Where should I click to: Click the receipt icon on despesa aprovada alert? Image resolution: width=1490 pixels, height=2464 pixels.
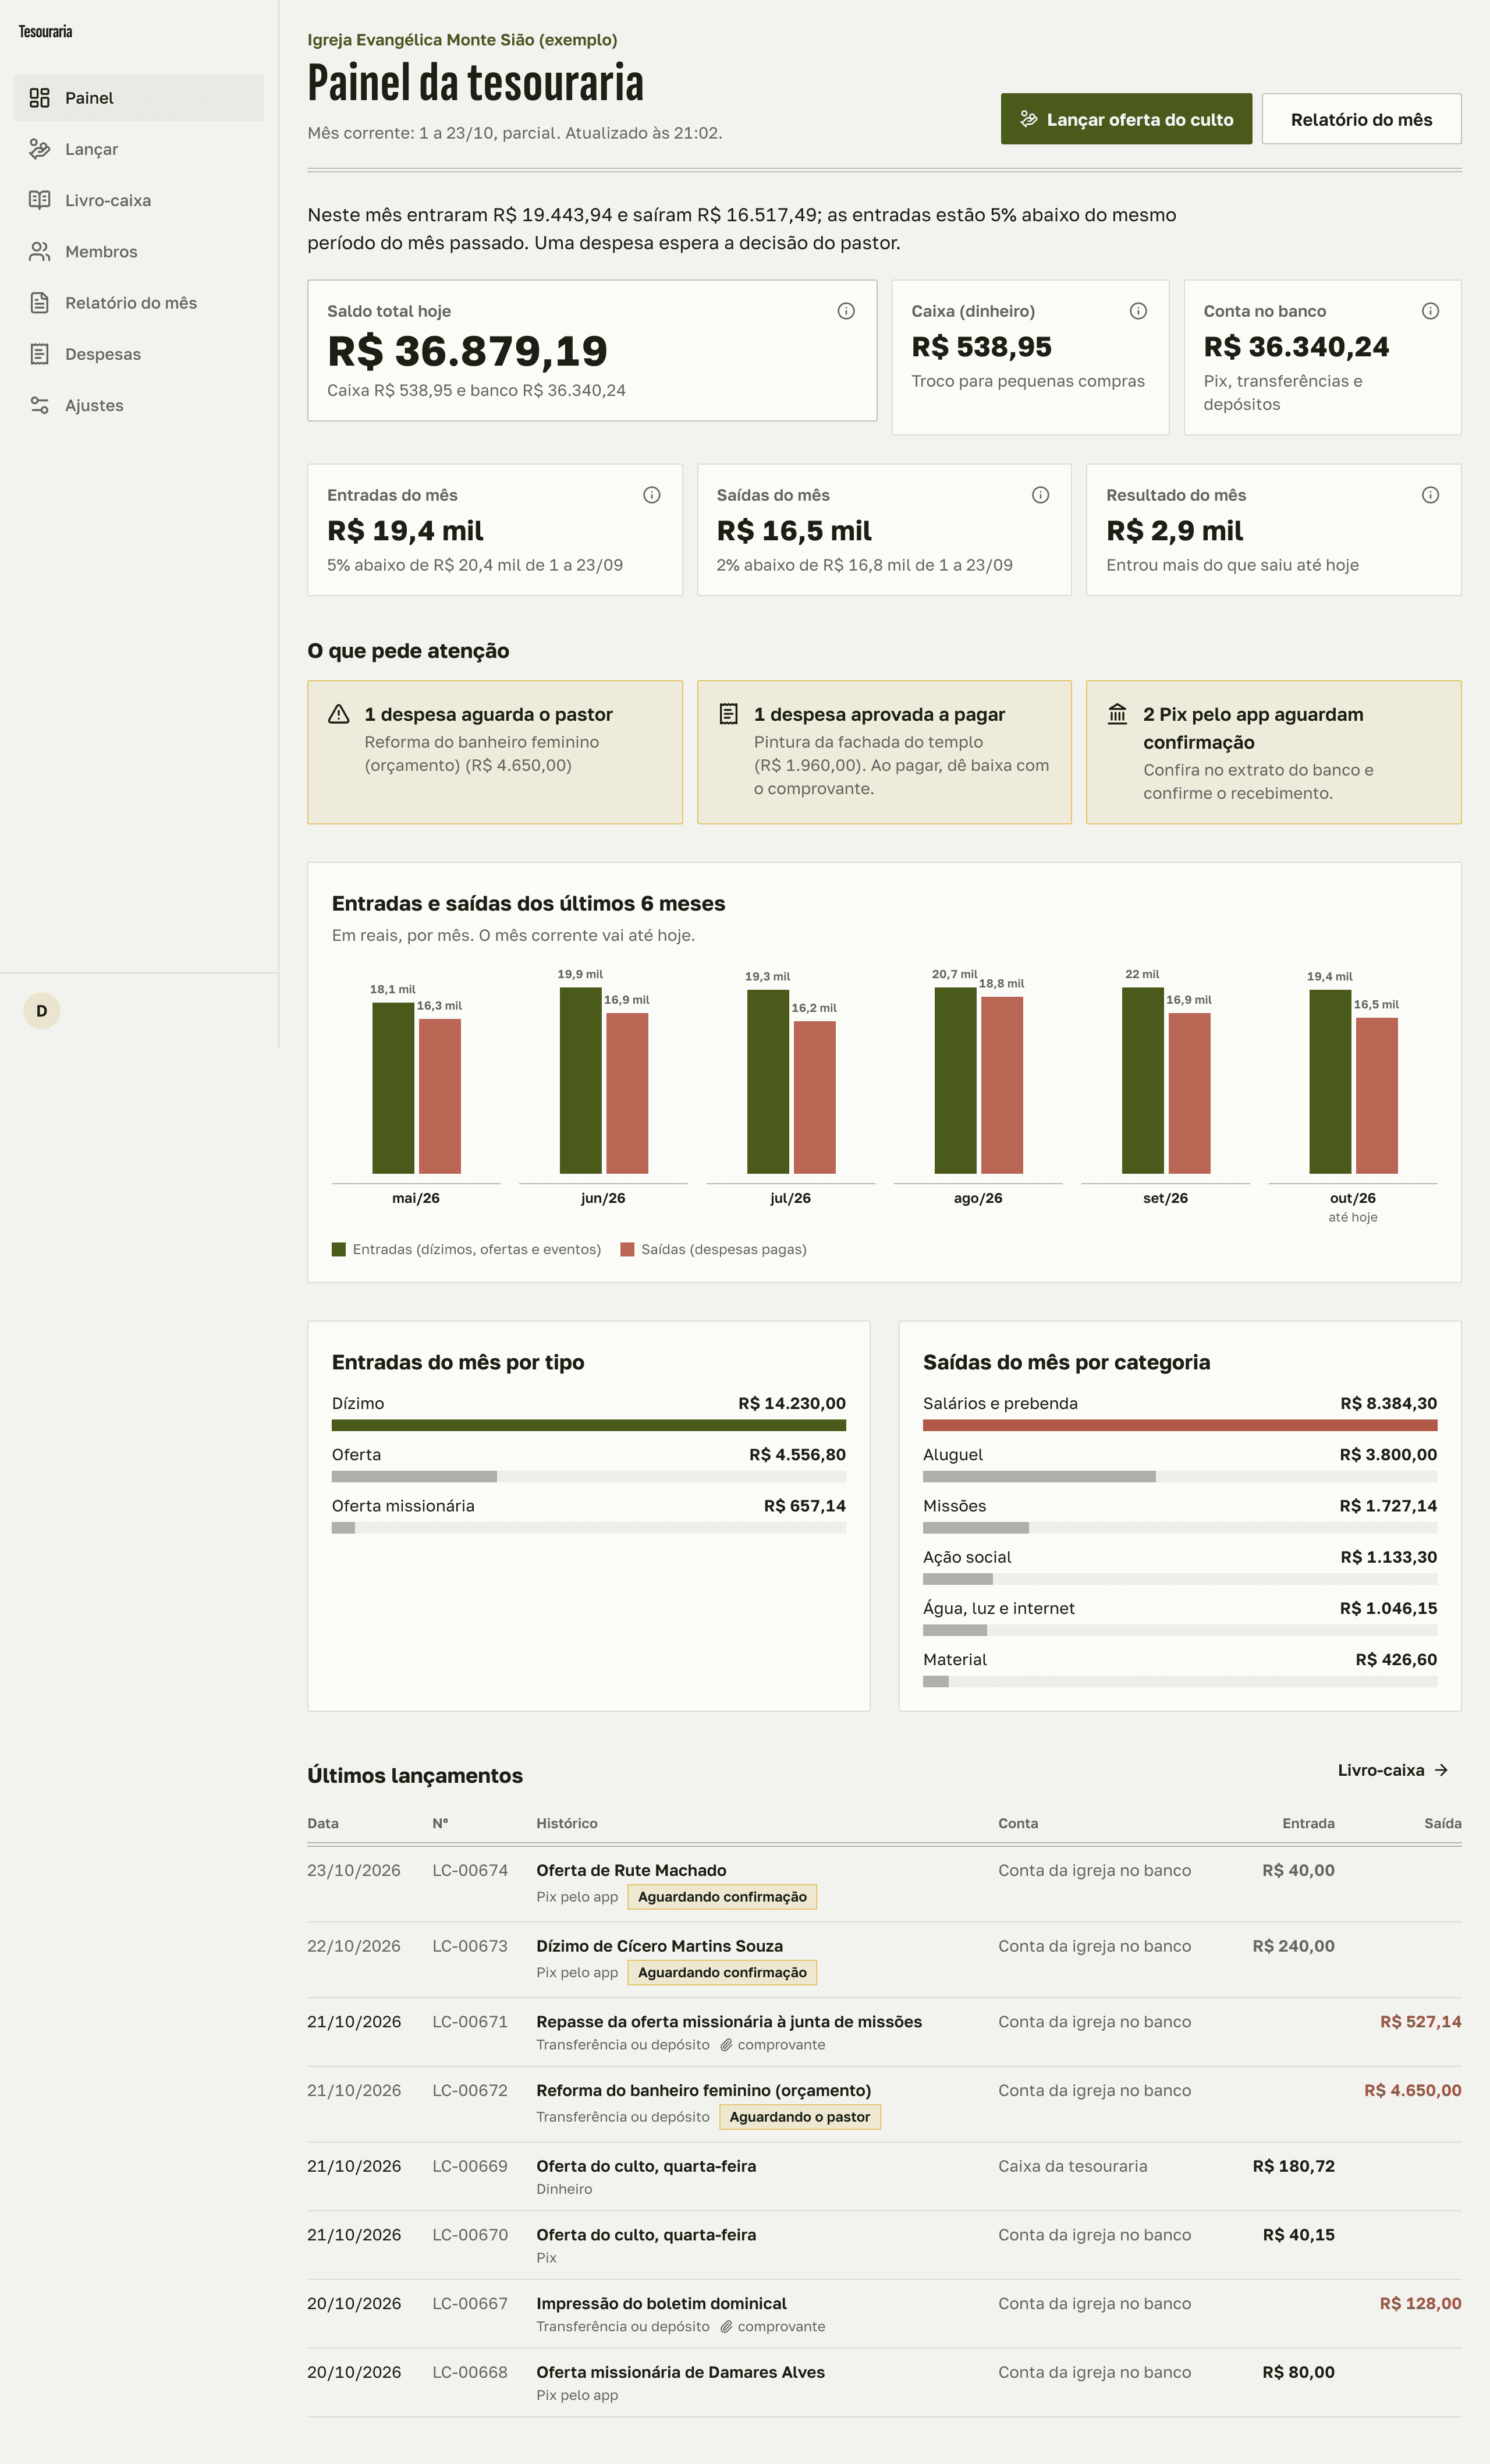pos(729,714)
